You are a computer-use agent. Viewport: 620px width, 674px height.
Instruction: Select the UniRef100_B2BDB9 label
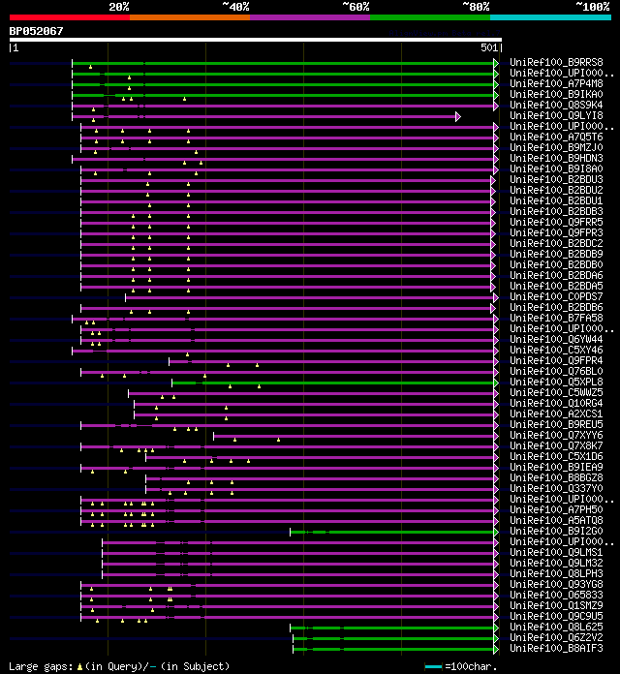pos(556,254)
